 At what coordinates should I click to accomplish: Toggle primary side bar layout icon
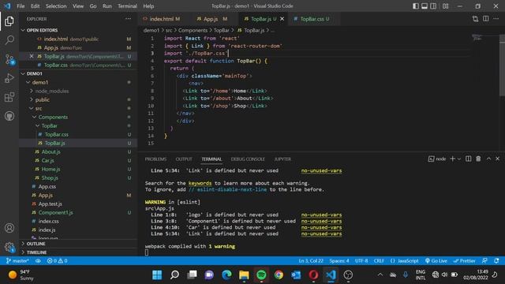pyautogui.click(x=416, y=6)
